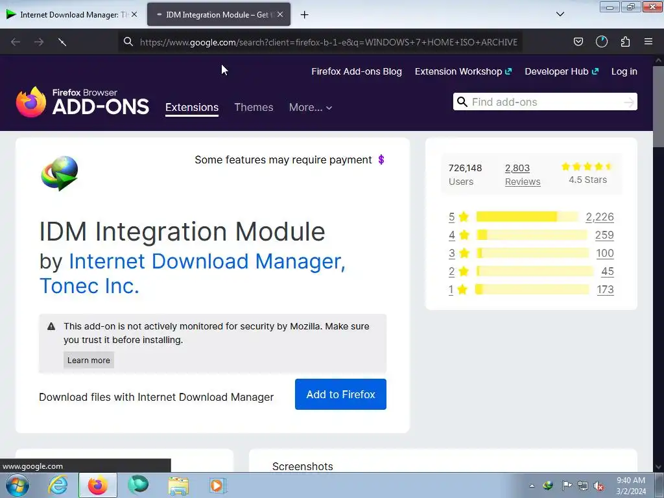The height and width of the screenshot is (498, 664).
Task: Open the Firefox account icon in the toolbar
Action: (601, 41)
